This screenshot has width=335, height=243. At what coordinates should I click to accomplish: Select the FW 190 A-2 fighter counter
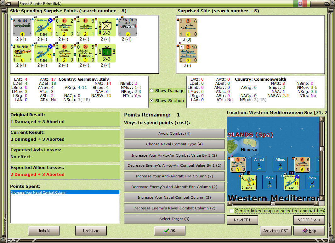click(128, 27)
